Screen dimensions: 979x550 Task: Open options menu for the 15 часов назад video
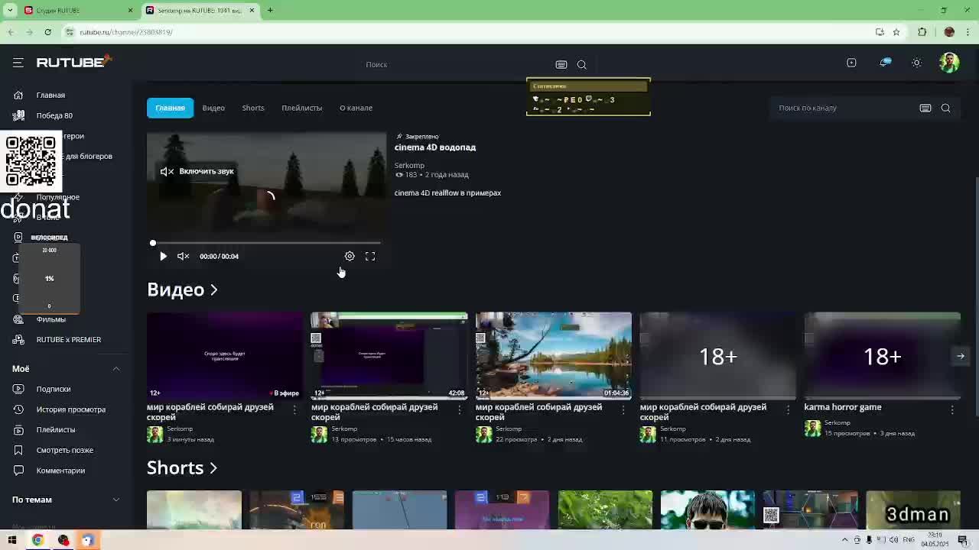pos(459,410)
